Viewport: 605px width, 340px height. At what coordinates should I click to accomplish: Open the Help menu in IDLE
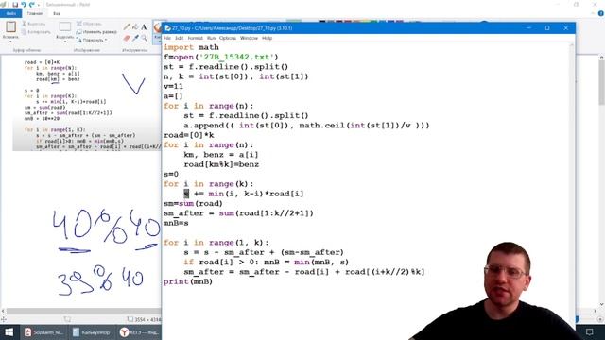pos(267,38)
